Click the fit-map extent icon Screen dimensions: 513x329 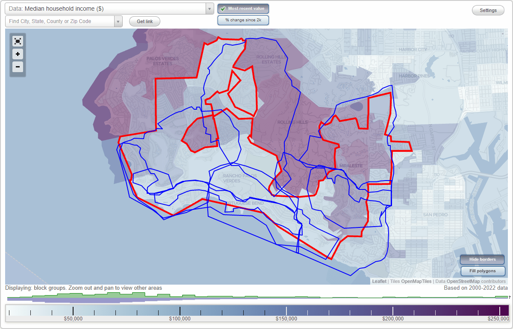18,41
